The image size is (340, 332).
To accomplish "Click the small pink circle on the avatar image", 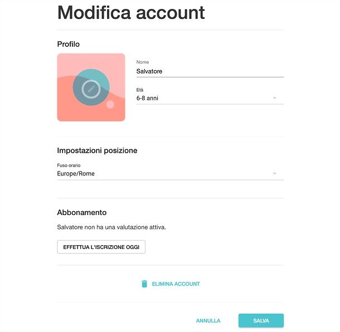I will click(x=110, y=104).
